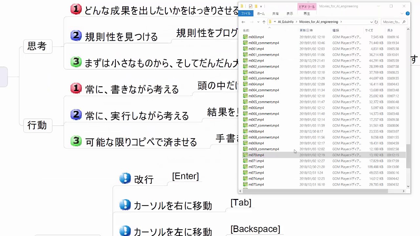Open the ファイル menu tab

click(x=246, y=14)
